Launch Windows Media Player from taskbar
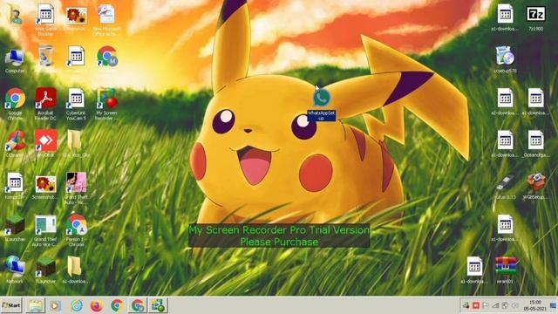Screen dimensions: 558x314 [55, 305]
